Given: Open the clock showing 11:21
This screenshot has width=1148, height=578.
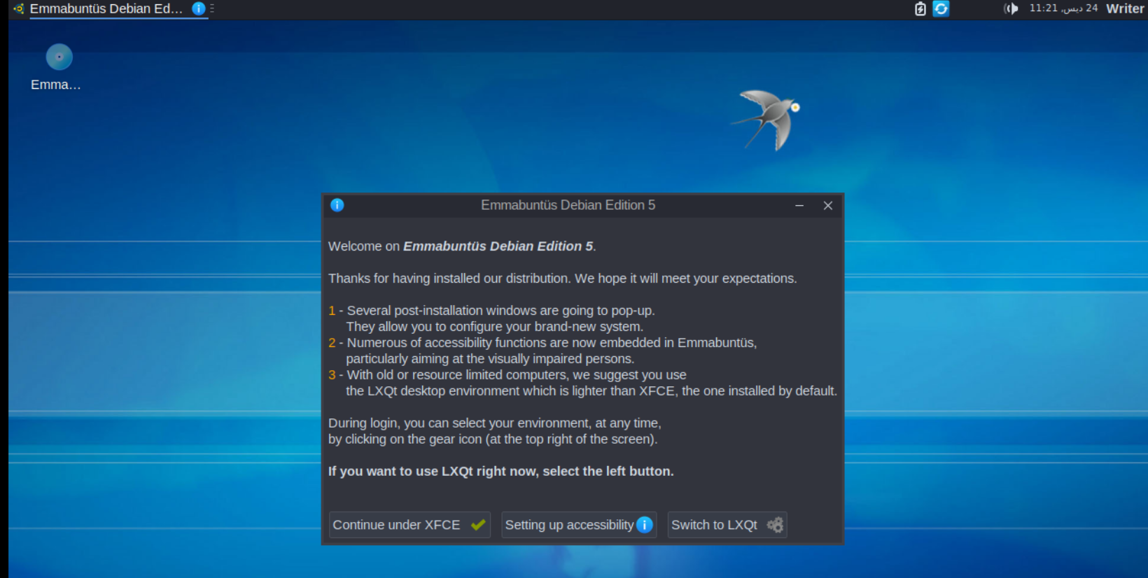Looking at the screenshot, I should point(1063,8).
